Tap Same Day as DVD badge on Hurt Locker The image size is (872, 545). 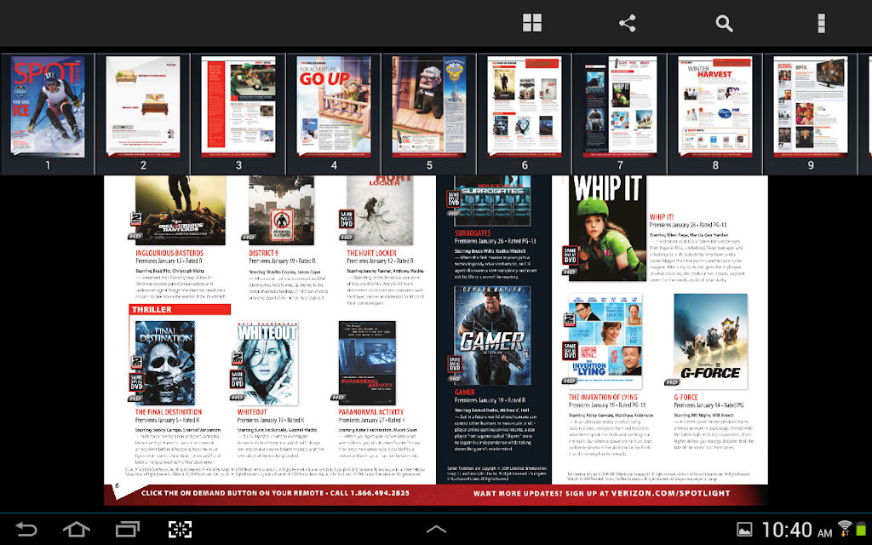coord(347,219)
